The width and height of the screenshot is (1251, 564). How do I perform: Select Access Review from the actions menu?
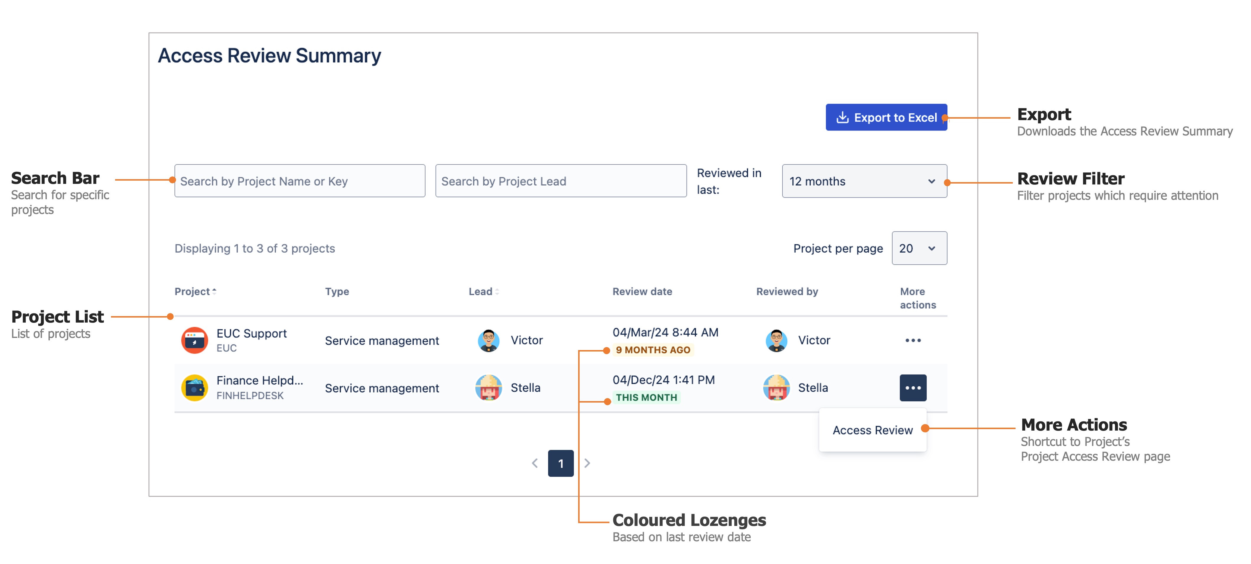click(872, 430)
